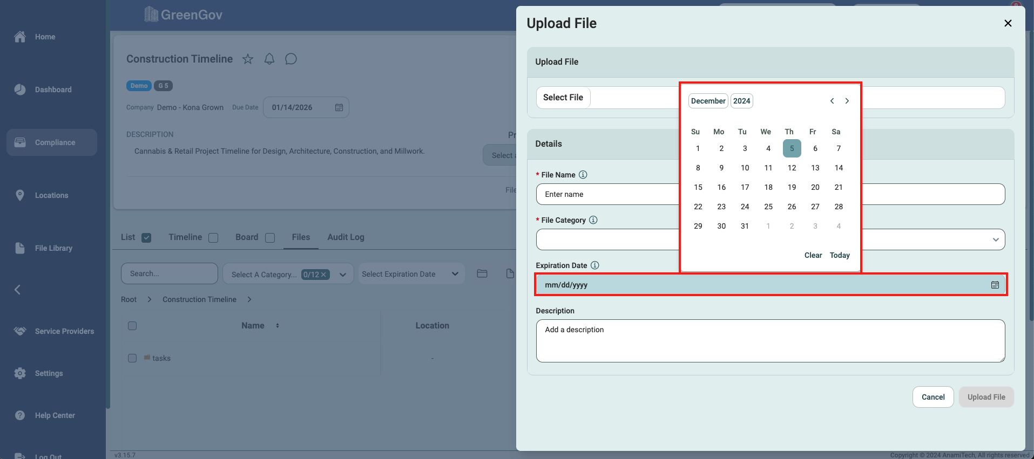Go to previous month in calendar

point(832,101)
